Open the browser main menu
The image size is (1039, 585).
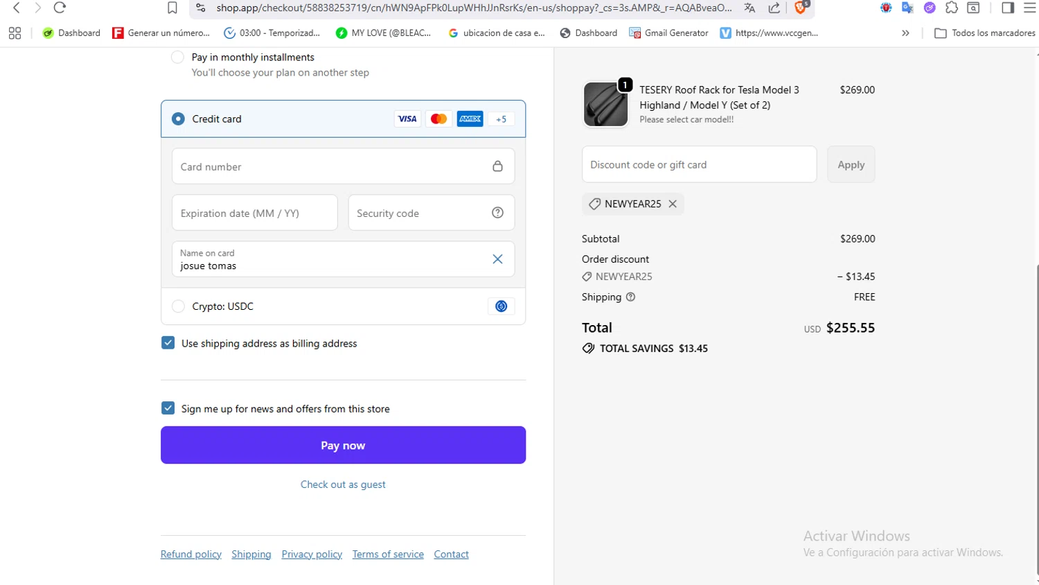(1030, 8)
